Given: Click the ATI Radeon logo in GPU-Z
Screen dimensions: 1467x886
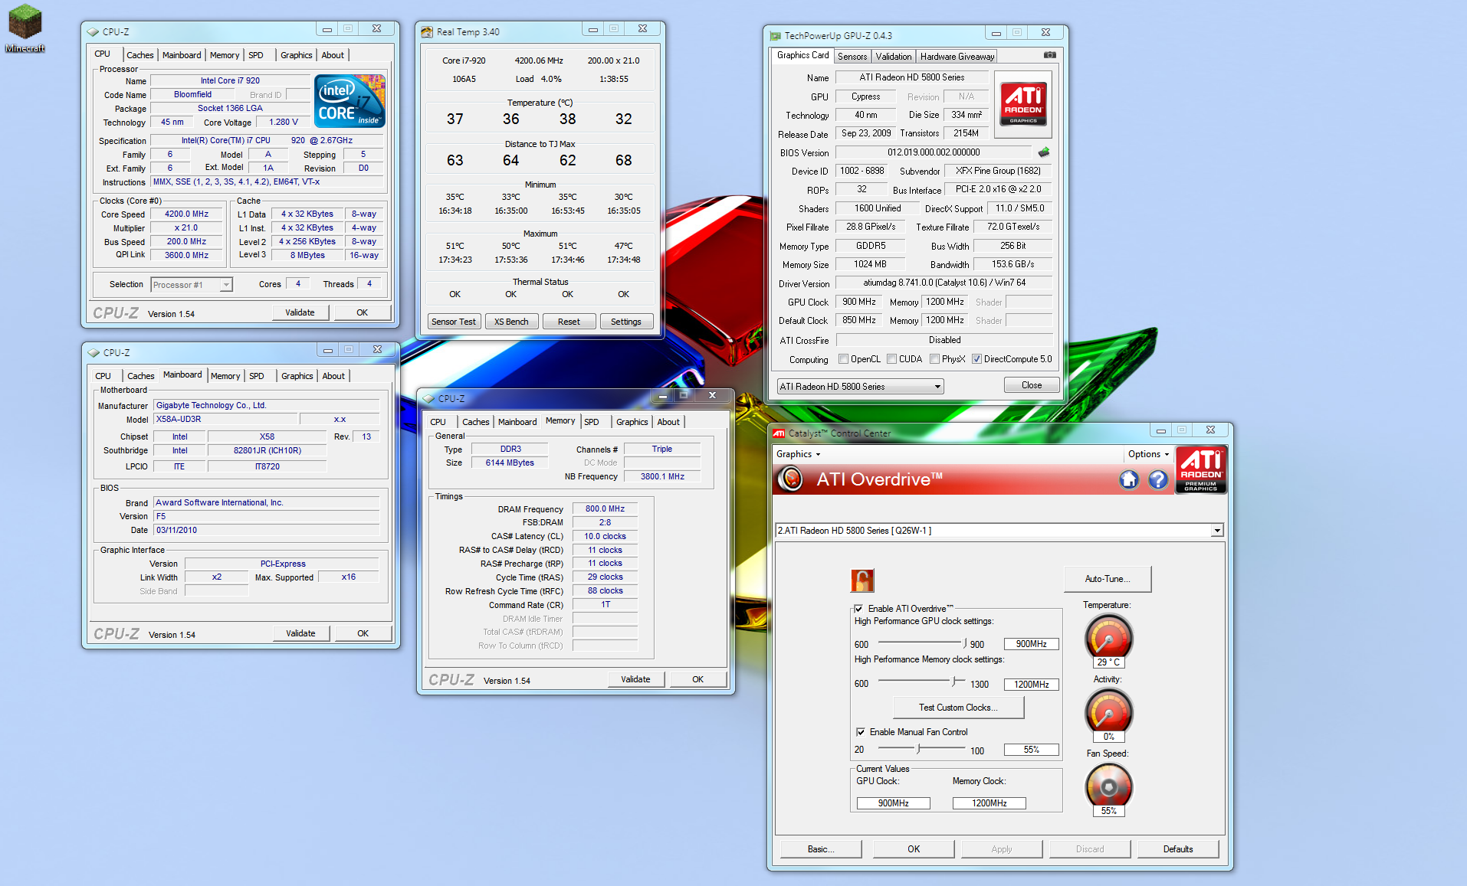Looking at the screenshot, I should pyautogui.click(x=1023, y=103).
